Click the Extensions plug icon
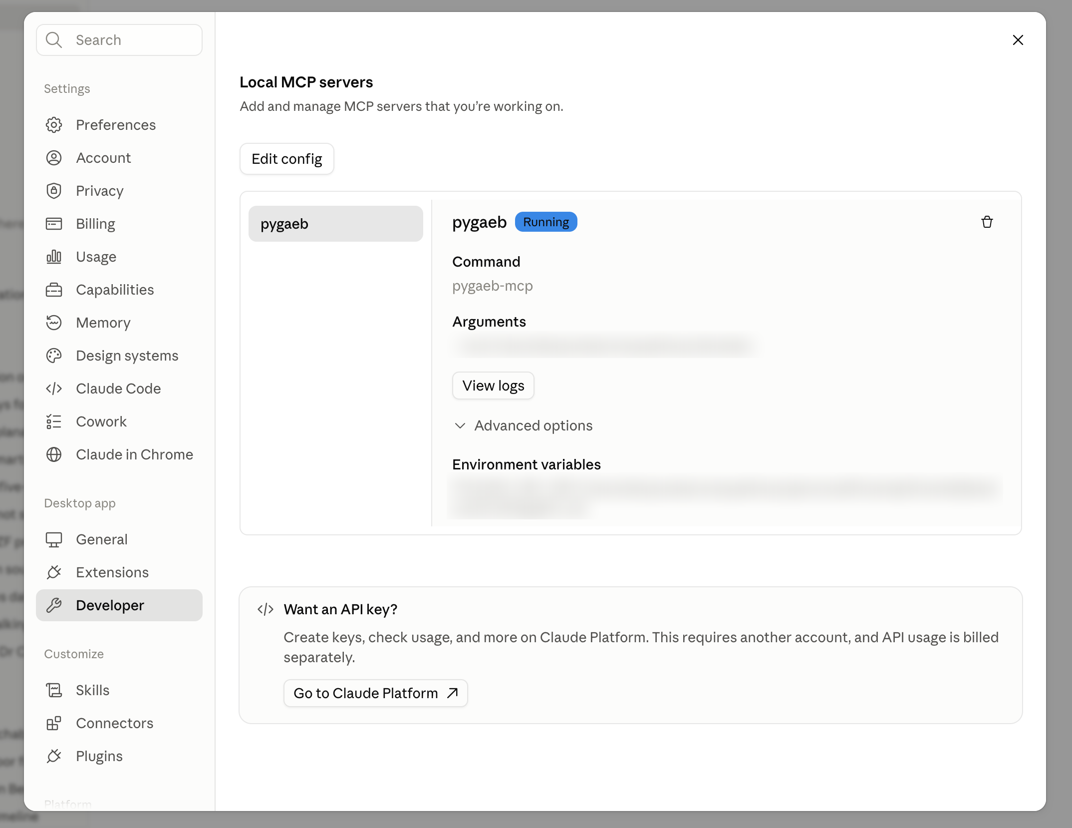 pyautogui.click(x=54, y=572)
